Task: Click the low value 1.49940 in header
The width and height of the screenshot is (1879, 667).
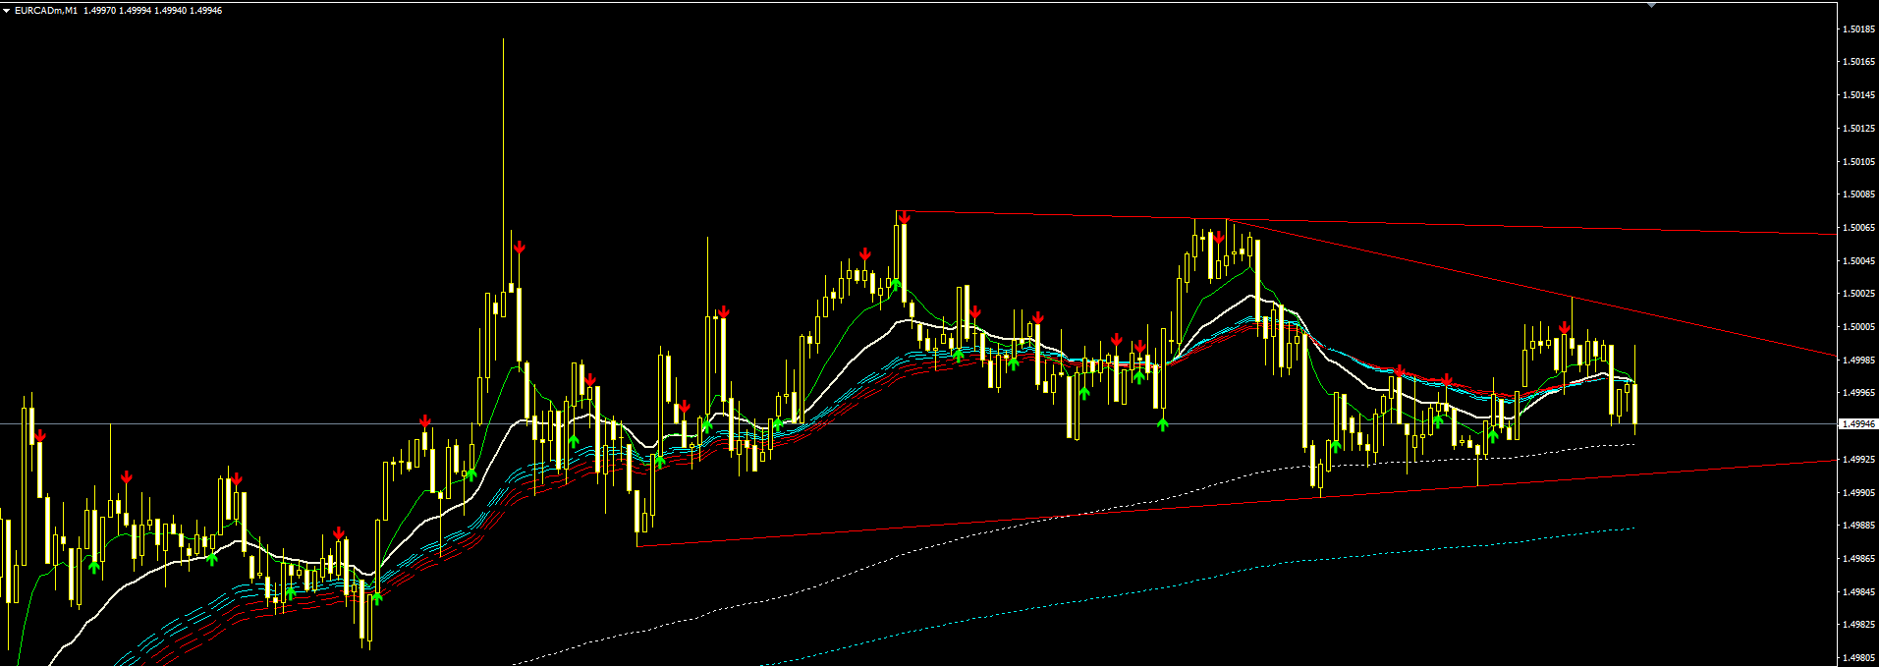Action: [170, 11]
